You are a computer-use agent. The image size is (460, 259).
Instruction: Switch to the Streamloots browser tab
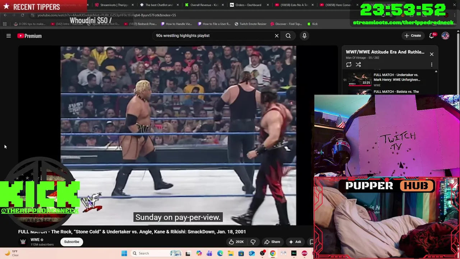click(114, 5)
